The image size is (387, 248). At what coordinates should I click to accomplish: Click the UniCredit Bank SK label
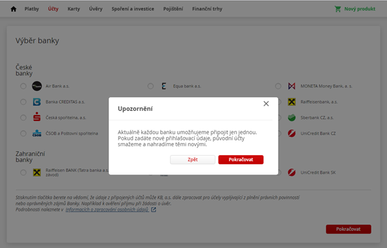click(318, 173)
